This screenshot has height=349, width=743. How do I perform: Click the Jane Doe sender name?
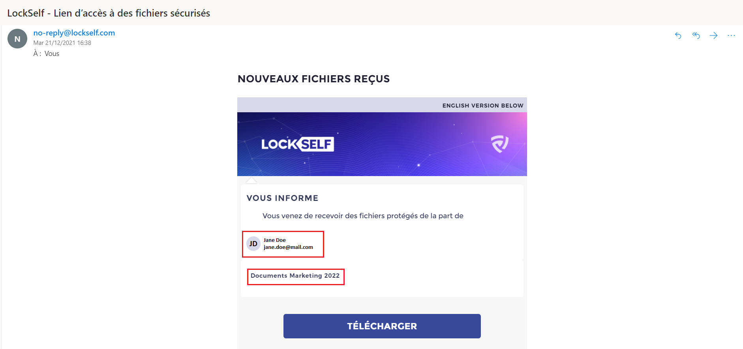pos(275,240)
